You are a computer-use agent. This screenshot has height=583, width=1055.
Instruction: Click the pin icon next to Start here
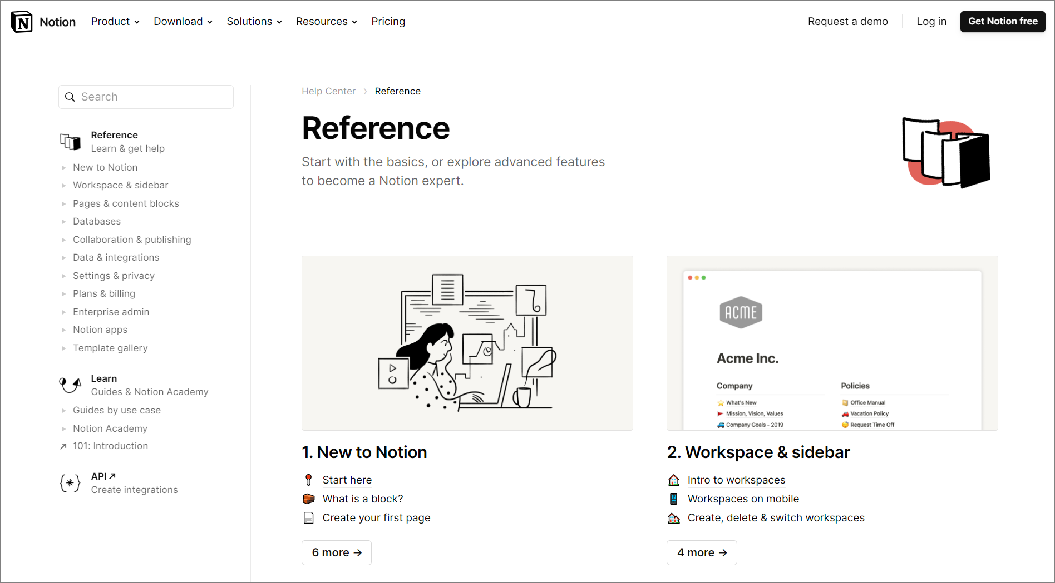[x=309, y=480]
